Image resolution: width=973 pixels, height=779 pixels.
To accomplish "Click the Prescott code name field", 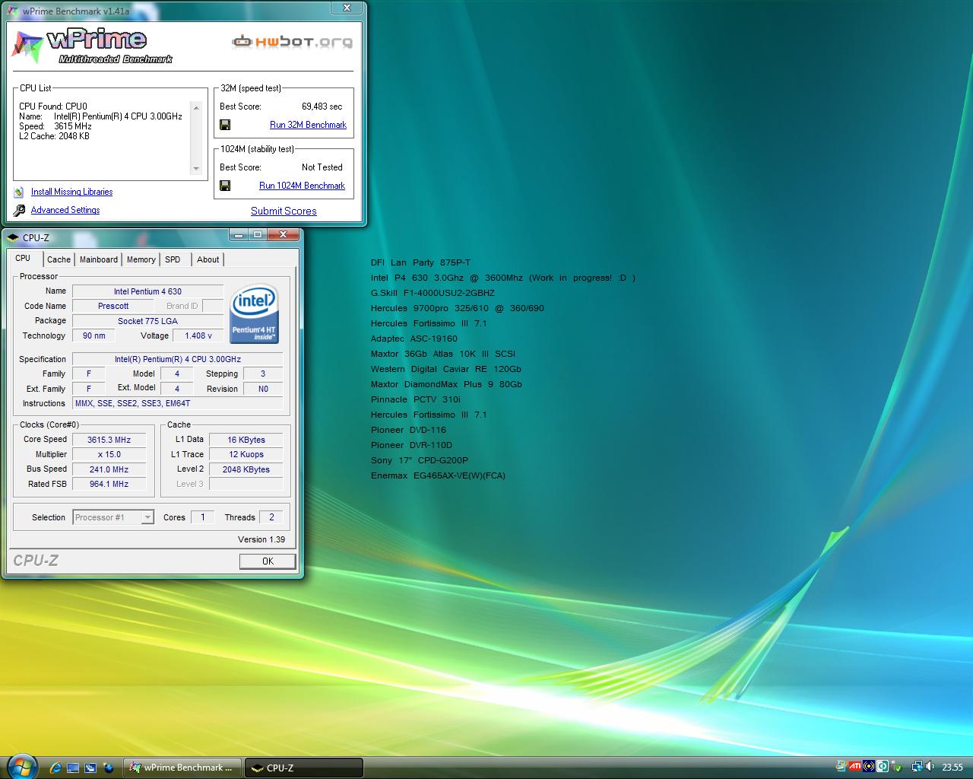I will click(113, 306).
